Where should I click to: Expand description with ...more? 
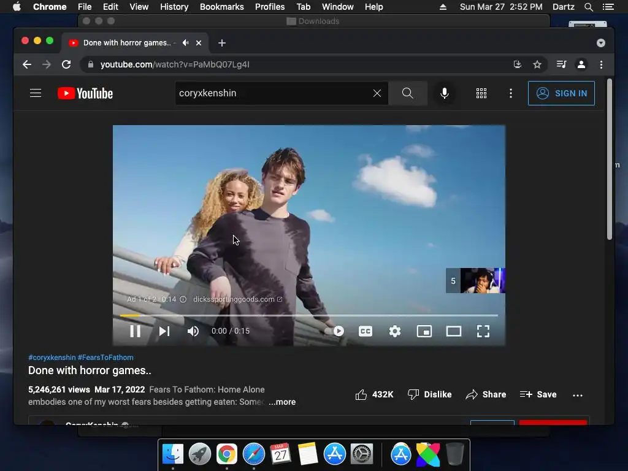pyautogui.click(x=282, y=402)
